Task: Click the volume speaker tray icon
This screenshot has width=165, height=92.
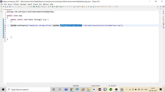Action: 142,89
